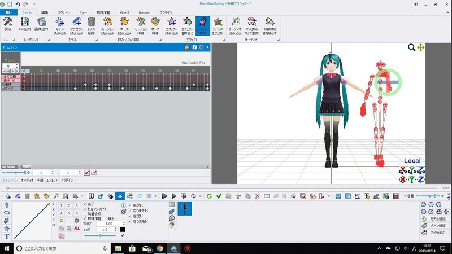Click モーション読み込み motion load icon
Viewport: 452px width, 254px height.
click(107, 26)
